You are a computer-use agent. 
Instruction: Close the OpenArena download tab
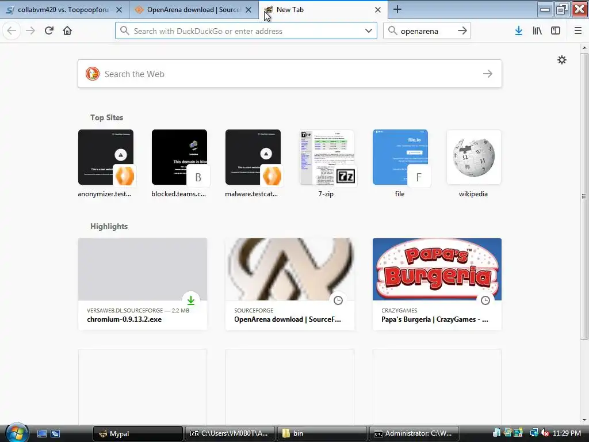(248, 10)
